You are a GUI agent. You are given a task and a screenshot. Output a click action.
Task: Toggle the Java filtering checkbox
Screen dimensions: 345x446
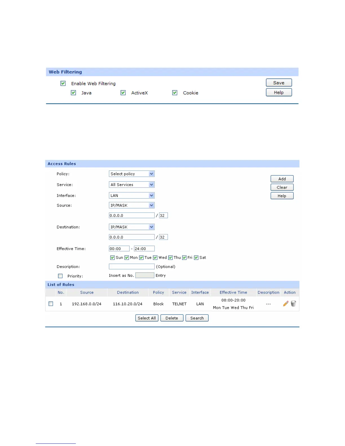click(x=73, y=93)
